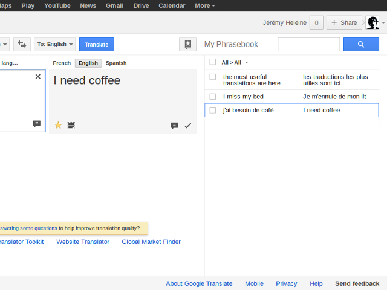Viewport: 387px width, 290px height.
Task: Open Global Market Finder link
Action: [x=151, y=242]
